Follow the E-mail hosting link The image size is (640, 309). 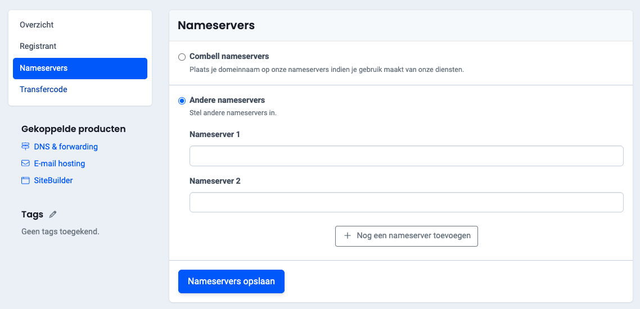point(59,163)
